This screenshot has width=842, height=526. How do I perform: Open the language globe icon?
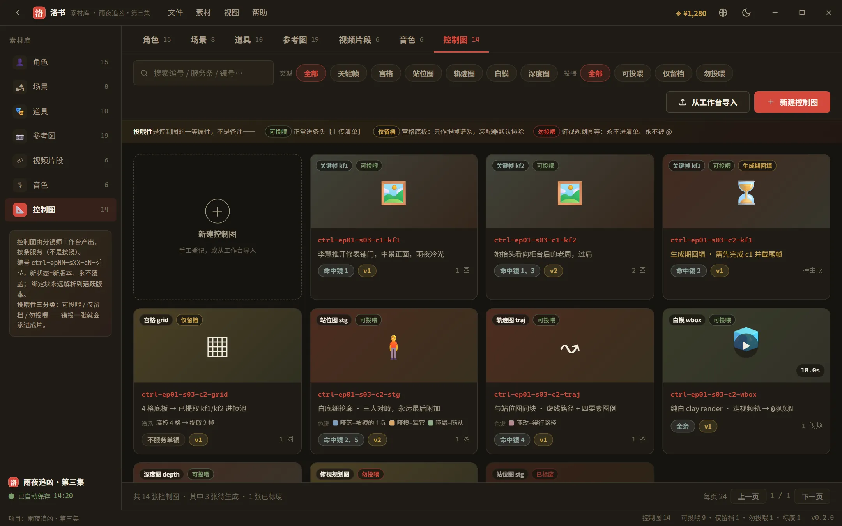[723, 12]
